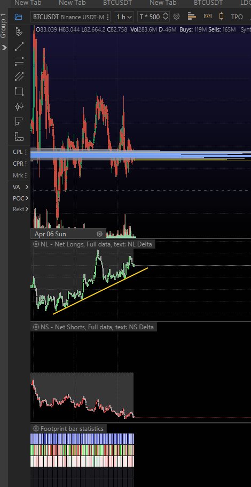Select the parallel channel drawing tool
Image resolution: width=251 pixels, height=487 pixels.
(19, 76)
